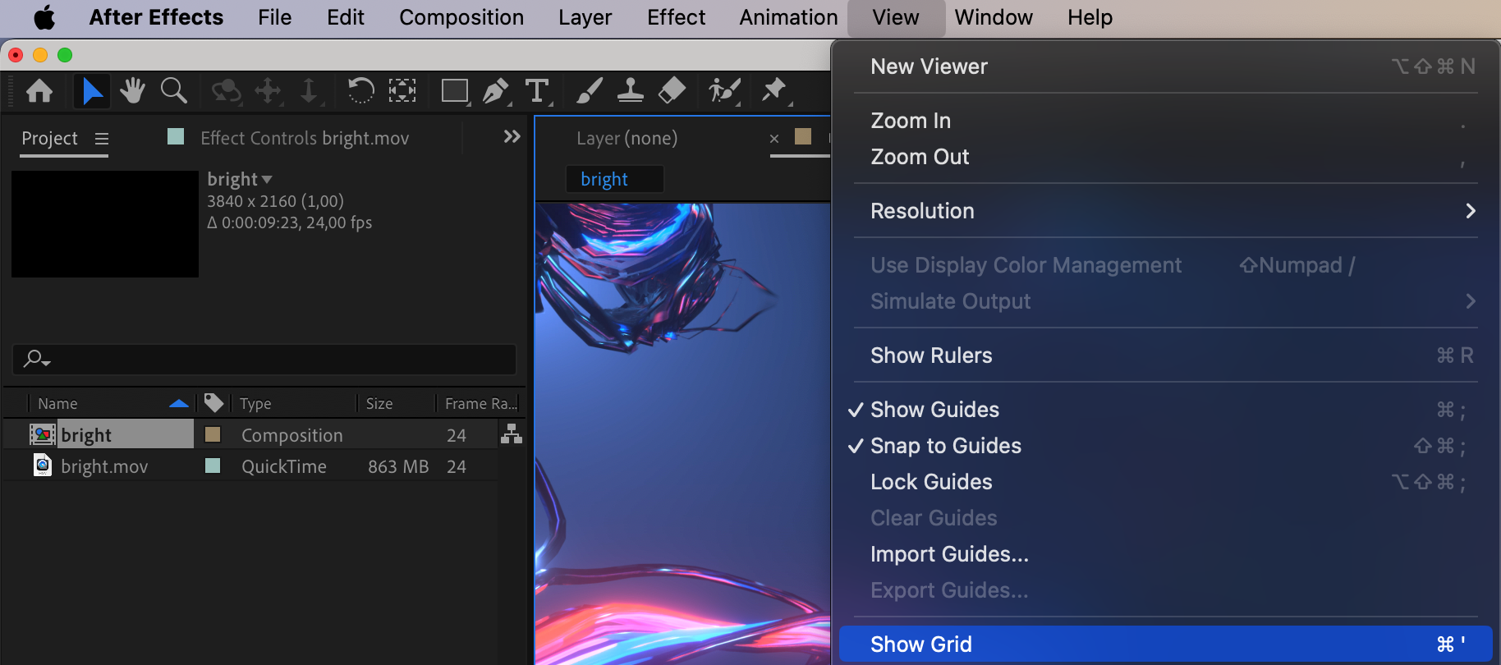The height and width of the screenshot is (665, 1501).
Task: Open the Project panel hamburger menu
Action: coord(102,139)
